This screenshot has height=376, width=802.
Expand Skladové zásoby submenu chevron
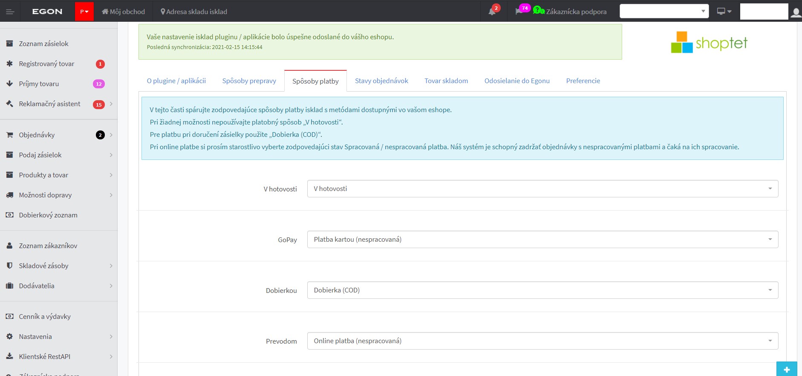click(111, 266)
